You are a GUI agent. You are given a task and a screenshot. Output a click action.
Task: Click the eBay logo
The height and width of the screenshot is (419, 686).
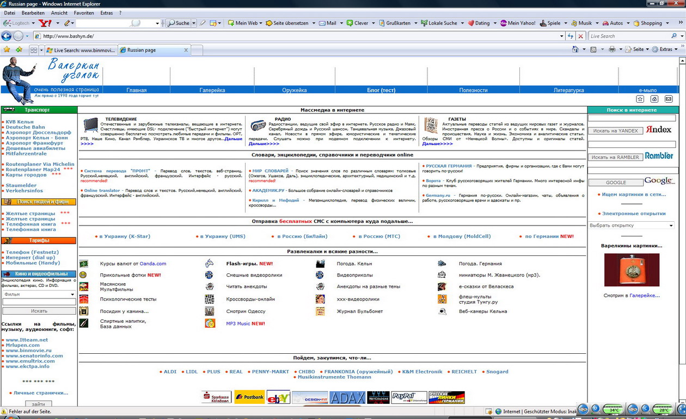click(278, 397)
